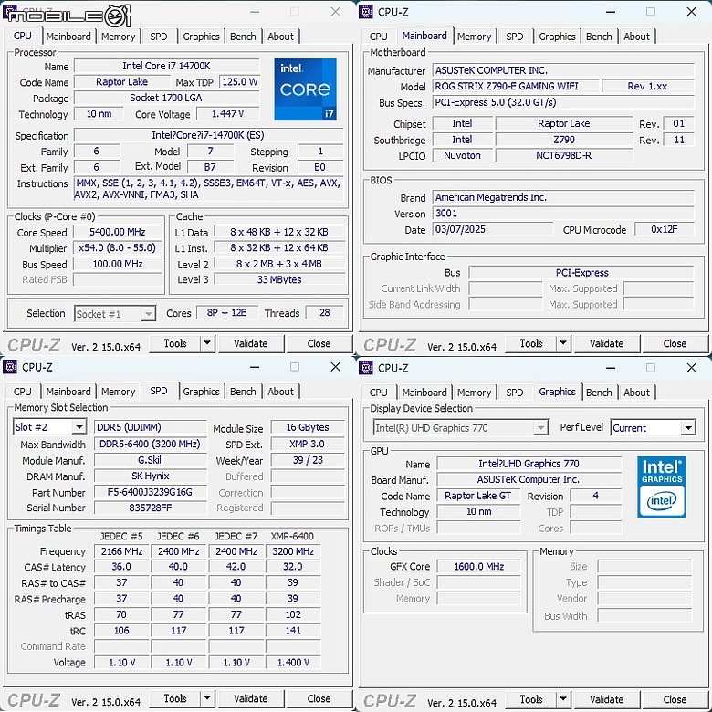Click the Threads value 28
Viewport: 712px width, 712px height.
point(324,312)
